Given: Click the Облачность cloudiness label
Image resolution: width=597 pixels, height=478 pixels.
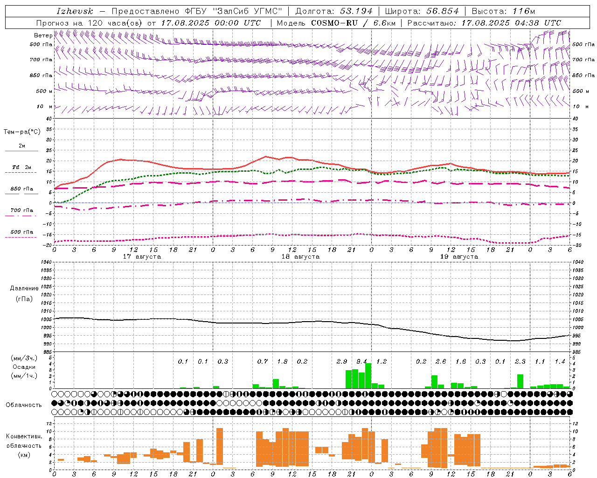Looking at the screenshot, I should (x=24, y=405).
